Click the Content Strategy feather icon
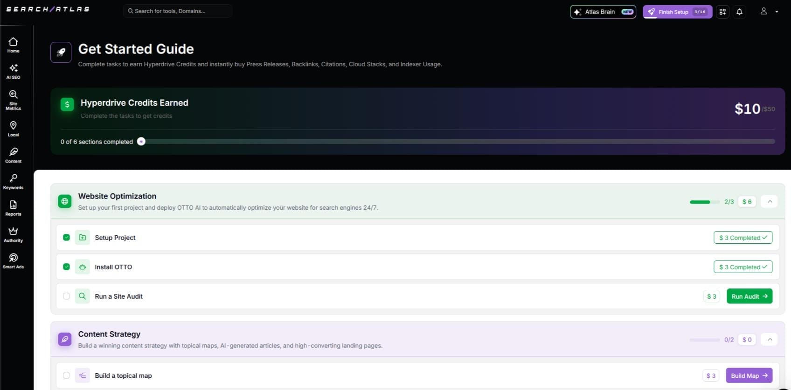Image resolution: width=791 pixels, height=390 pixels. click(x=65, y=339)
